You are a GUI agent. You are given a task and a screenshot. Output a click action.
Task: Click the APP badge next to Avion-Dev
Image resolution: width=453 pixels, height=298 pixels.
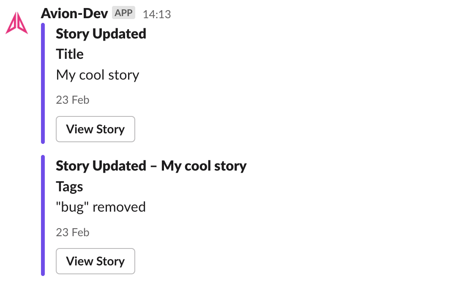124,13
